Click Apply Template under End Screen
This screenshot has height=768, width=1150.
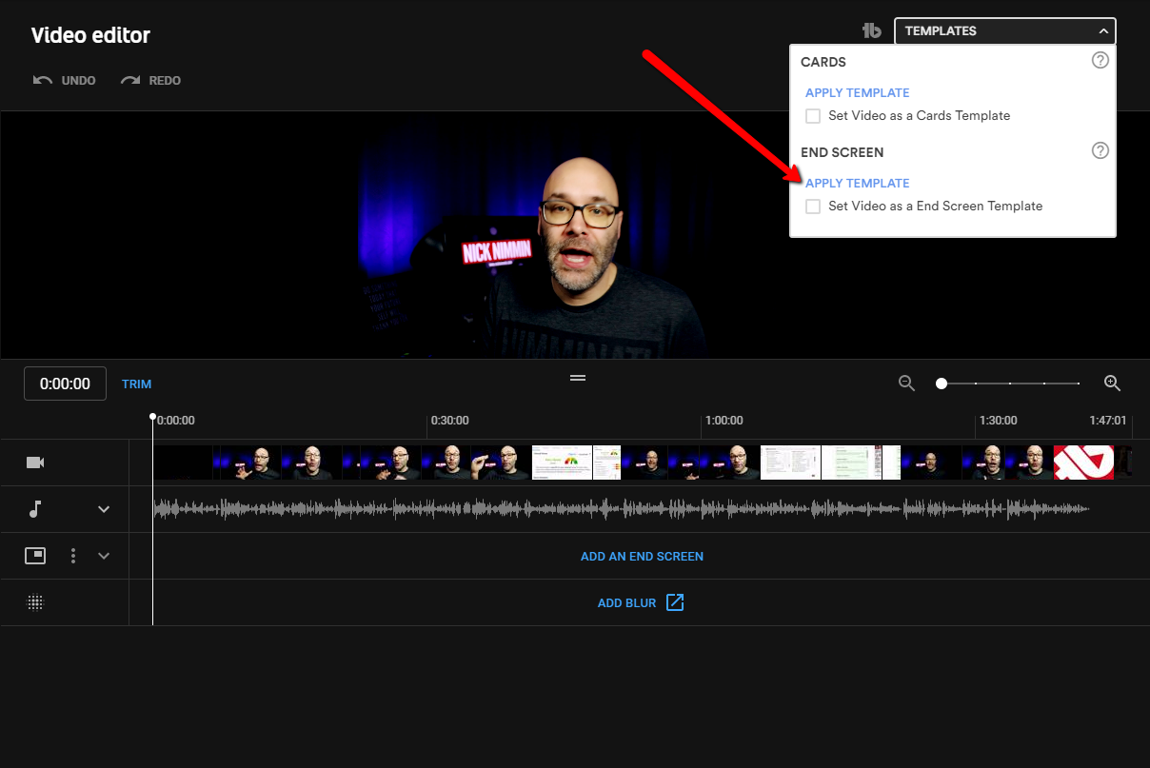pos(857,183)
